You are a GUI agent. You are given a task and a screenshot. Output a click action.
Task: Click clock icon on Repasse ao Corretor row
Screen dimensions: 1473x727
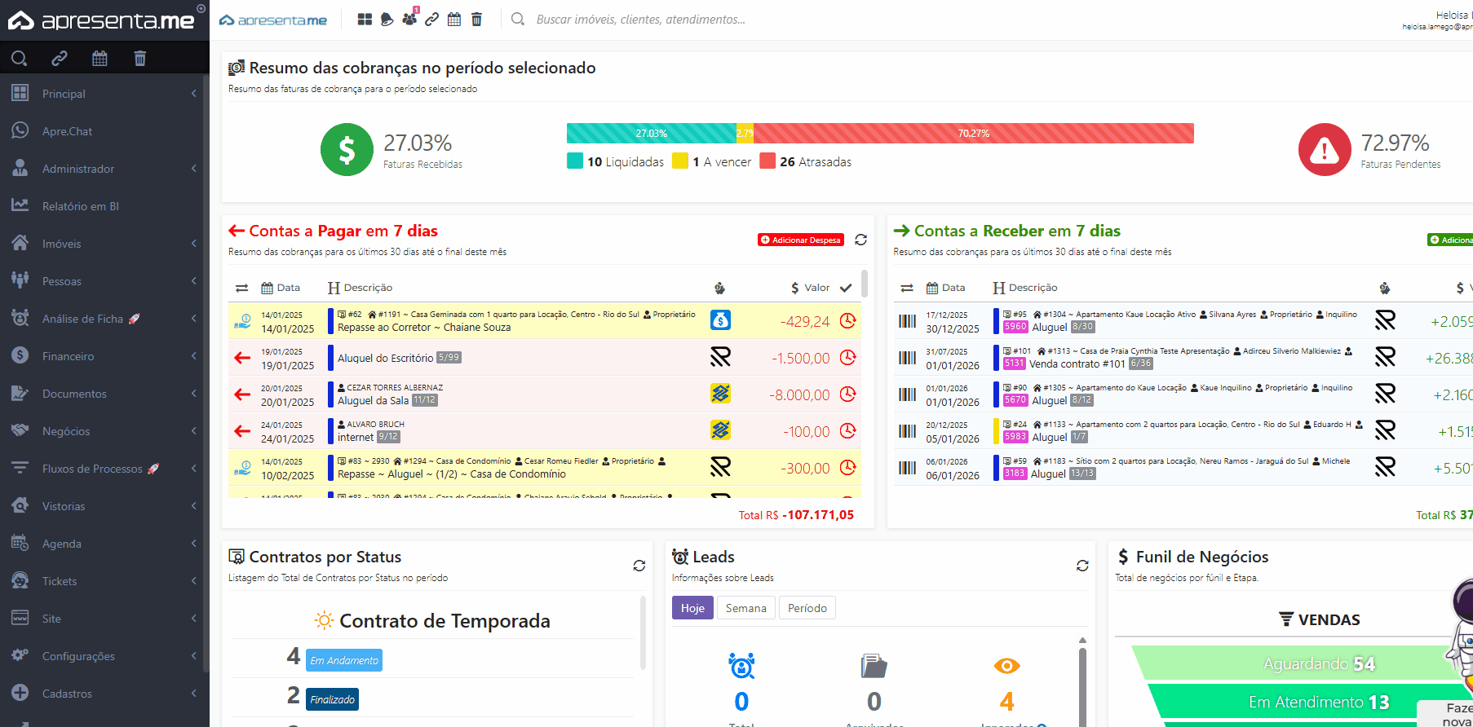pyautogui.click(x=848, y=320)
